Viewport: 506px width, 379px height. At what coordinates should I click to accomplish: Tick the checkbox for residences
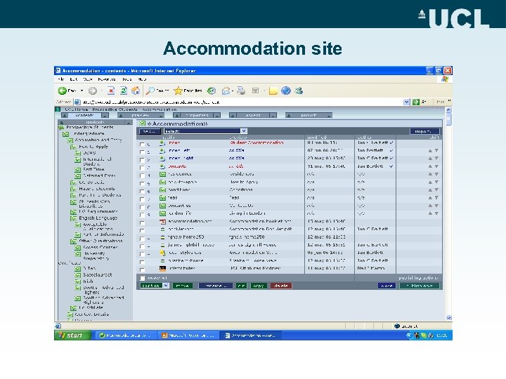[x=142, y=175]
